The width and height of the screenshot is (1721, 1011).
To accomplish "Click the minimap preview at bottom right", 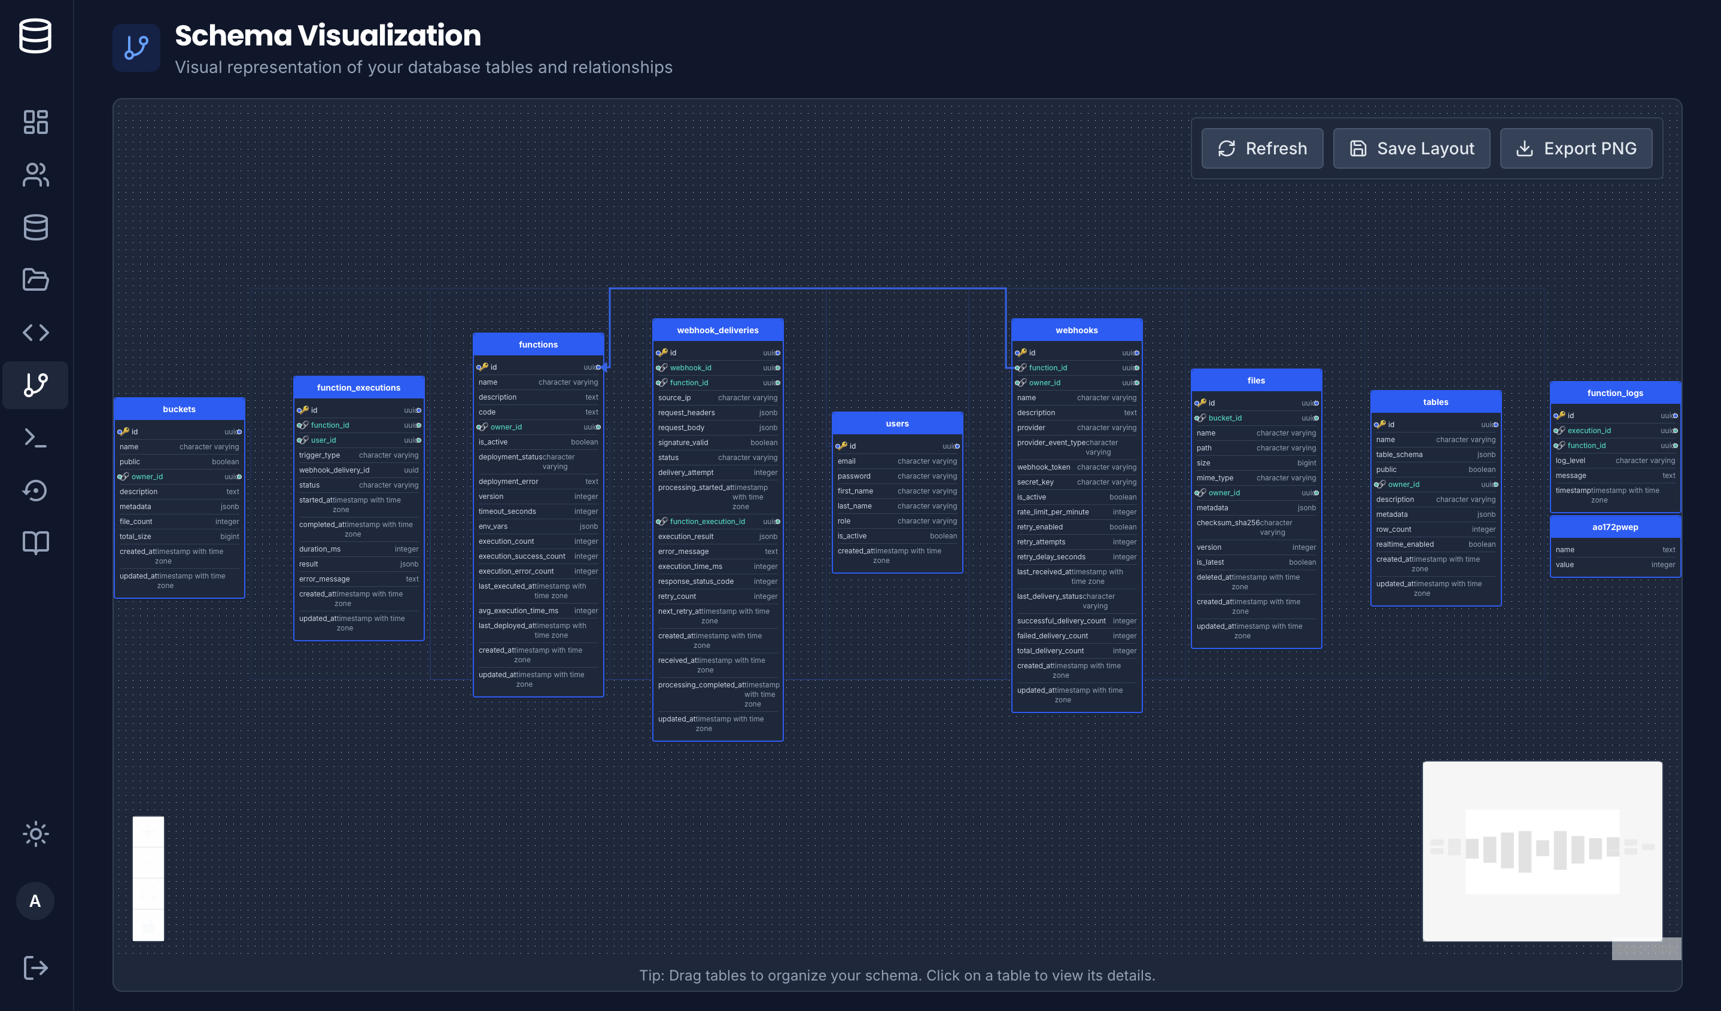I will click(x=1543, y=851).
